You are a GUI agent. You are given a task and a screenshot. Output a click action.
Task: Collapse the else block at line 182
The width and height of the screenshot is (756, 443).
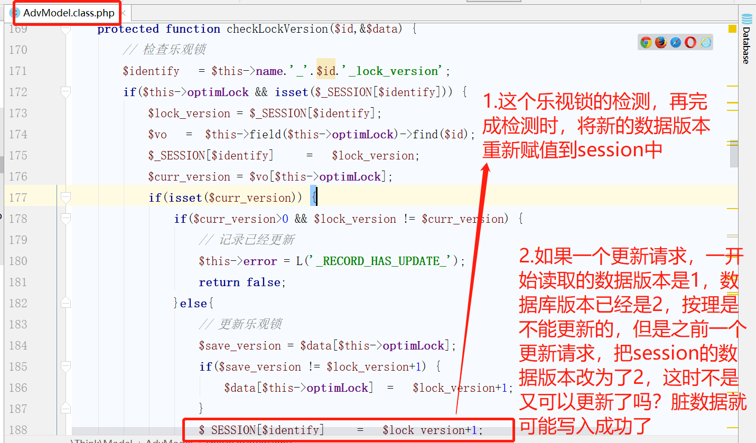(66, 303)
